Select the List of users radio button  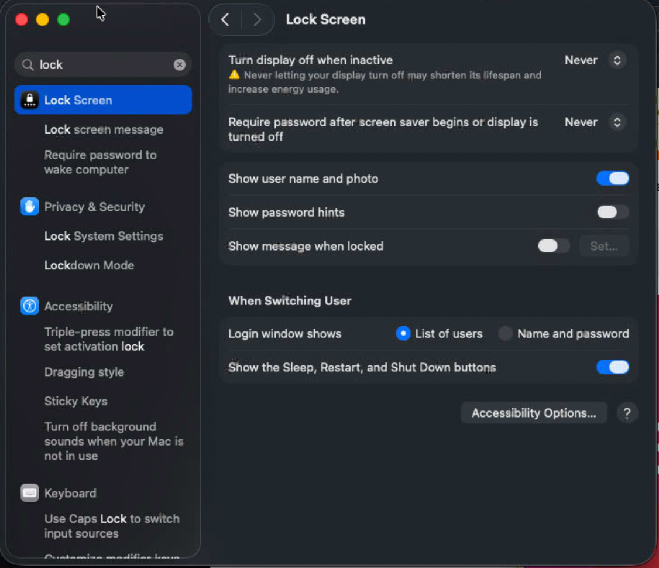pyautogui.click(x=403, y=333)
